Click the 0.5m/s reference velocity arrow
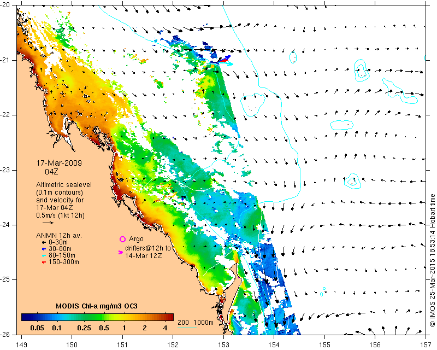437x350 pixels. (x=48, y=223)
